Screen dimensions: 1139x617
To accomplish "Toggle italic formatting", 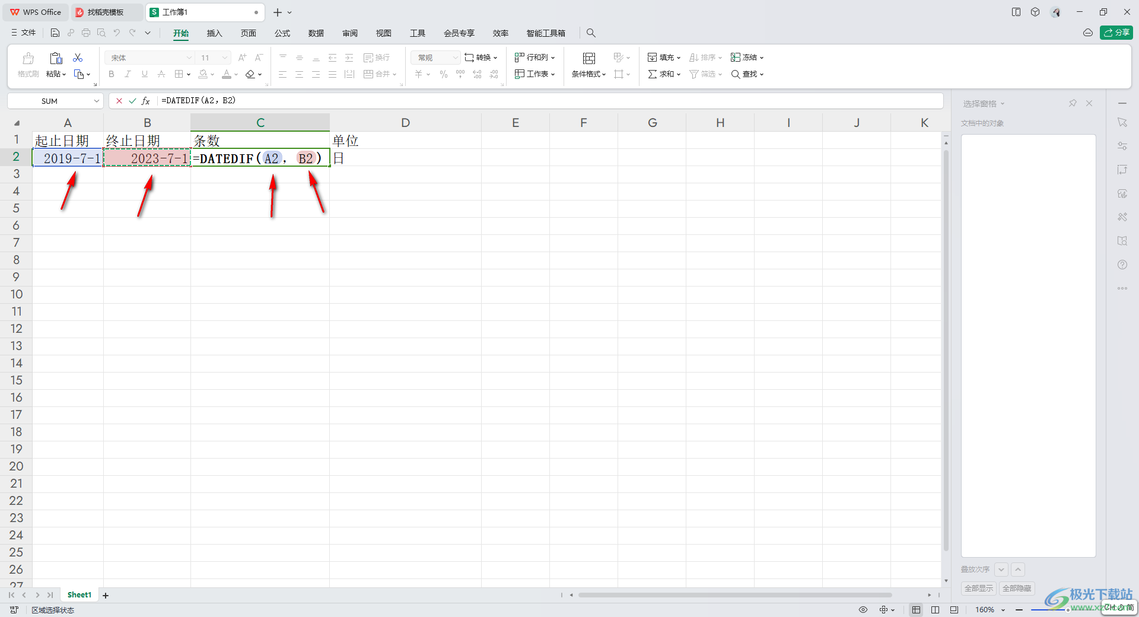I will 128,74.
